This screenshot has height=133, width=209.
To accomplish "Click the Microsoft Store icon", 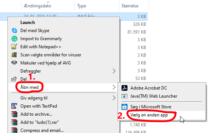I will pos(125,107).
